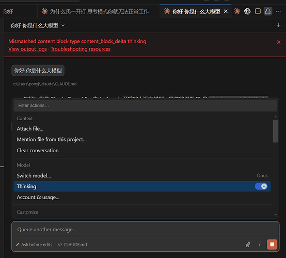Viewport: 286px width, 258px height.
Task: Click the red Mismatched content block error text
Action: [77, 41]
